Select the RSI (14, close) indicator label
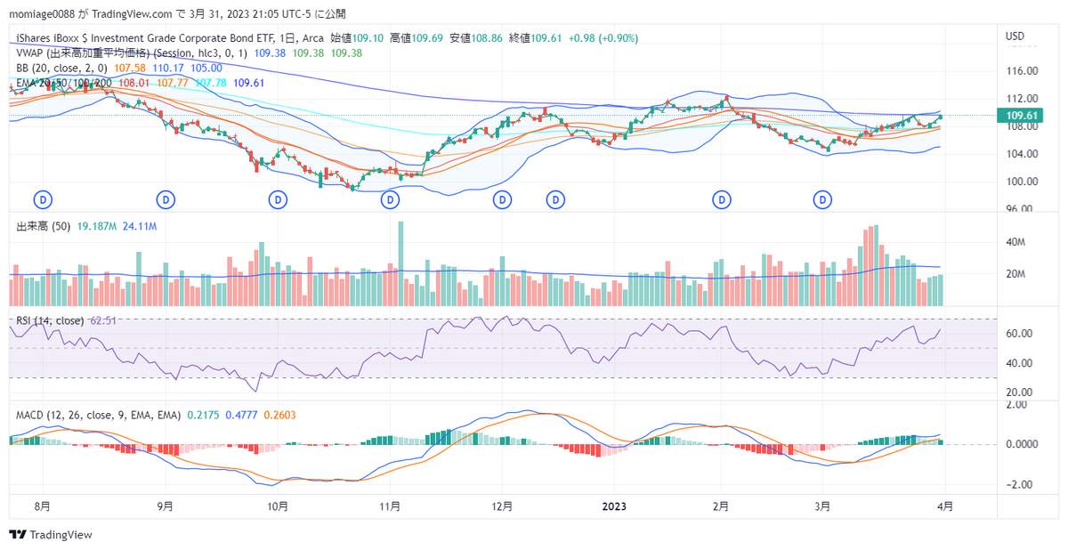This screenshot has width=1068, height=550. pyautogui.click(x=50, y=320)
